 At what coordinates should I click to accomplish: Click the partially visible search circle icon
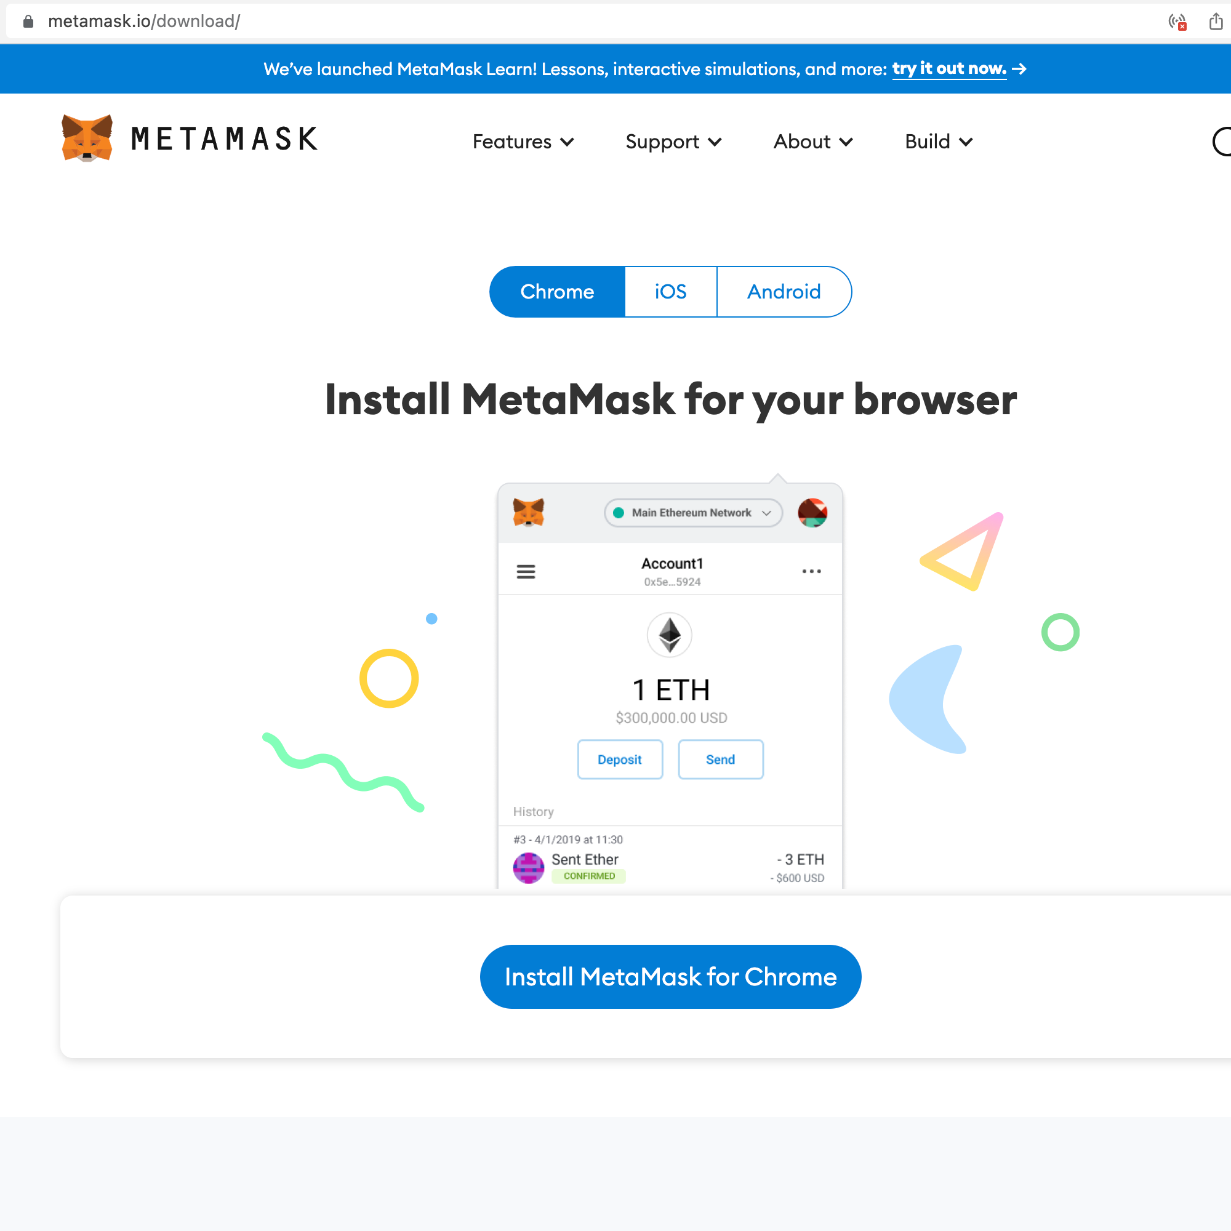click(1221, 142)
